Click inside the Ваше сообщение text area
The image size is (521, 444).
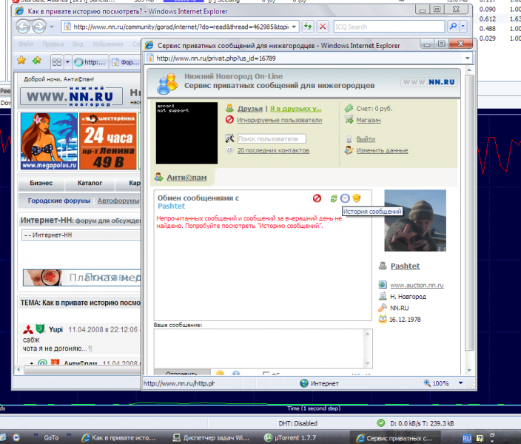260,349
